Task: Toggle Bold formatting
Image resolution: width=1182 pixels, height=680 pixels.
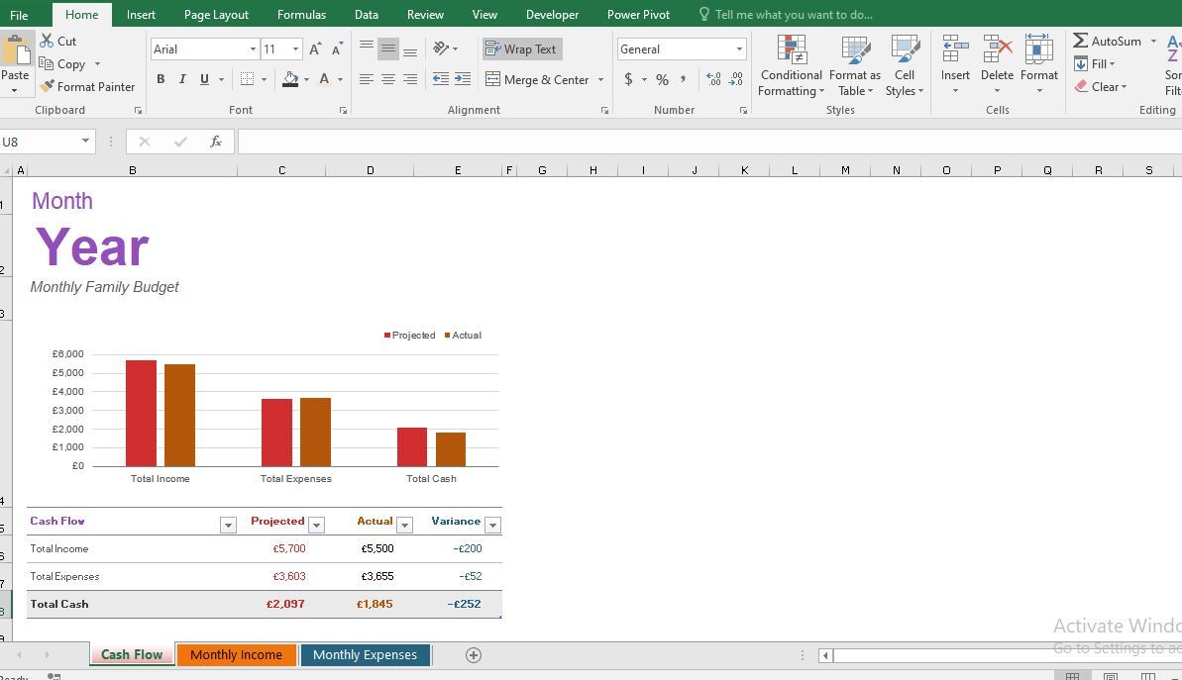Action: 161,79
